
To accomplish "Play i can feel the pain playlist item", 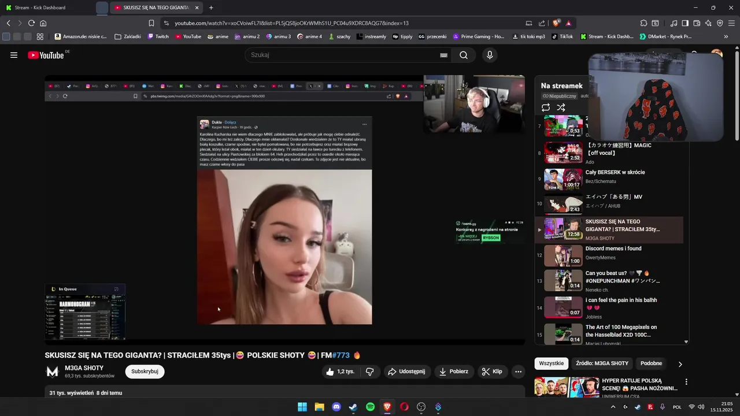I will (x=610, y=308).
